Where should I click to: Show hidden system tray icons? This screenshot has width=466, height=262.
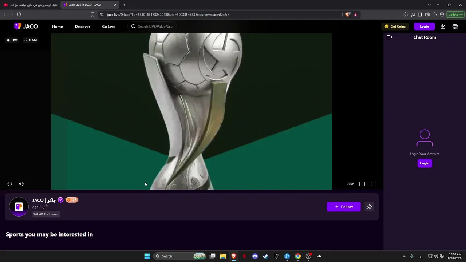coord(404,256)
